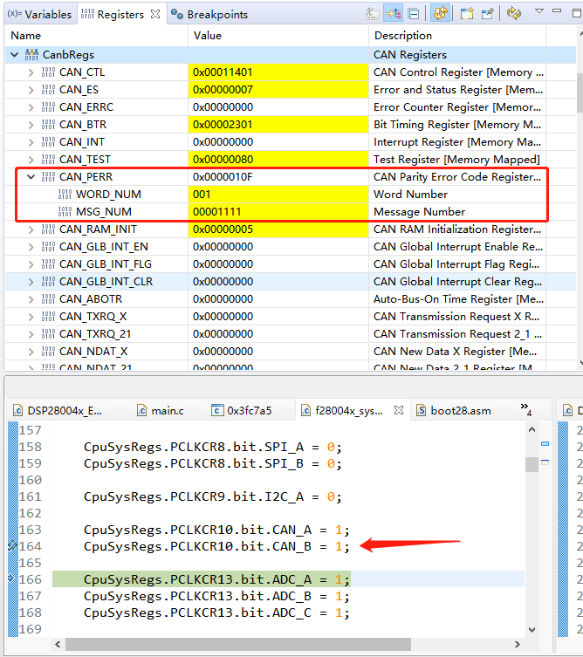
Task: Click the bit-field icon beside MSG_NUM
Action: point(65,212)
